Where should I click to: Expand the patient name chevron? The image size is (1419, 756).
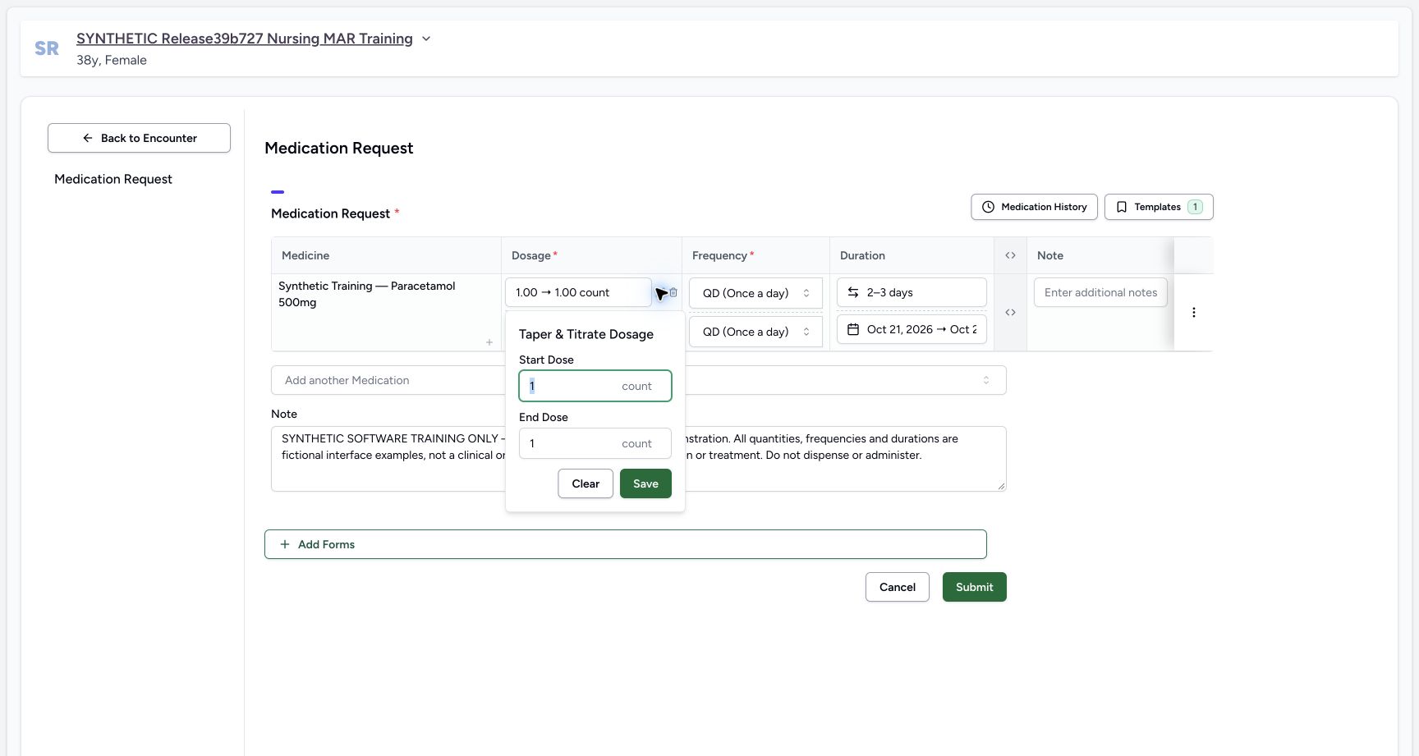click(426, 39)
